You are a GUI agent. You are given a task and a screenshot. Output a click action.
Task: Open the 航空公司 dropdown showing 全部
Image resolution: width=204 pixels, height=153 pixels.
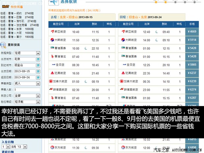pos(38,96)
